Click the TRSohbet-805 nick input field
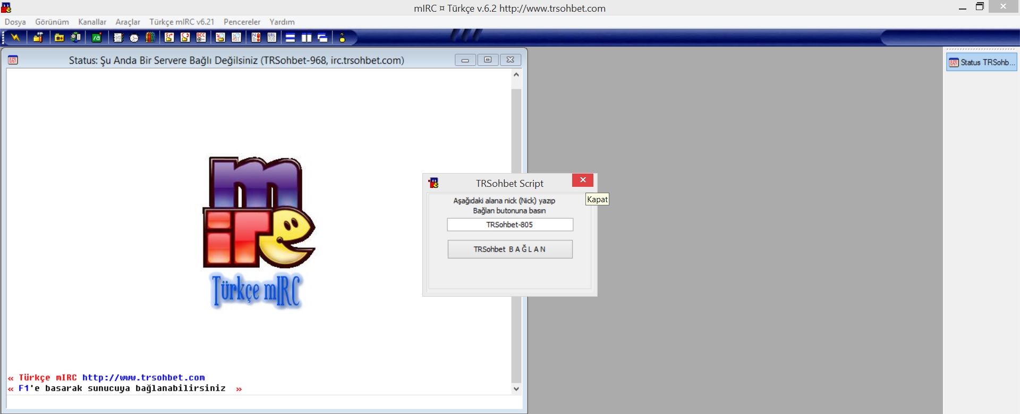This screenshot has width=1020, height=414. (x=510, y=225)
